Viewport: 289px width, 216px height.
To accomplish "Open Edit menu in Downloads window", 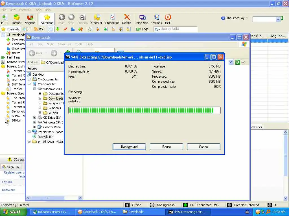I will [x=40, y=44].
